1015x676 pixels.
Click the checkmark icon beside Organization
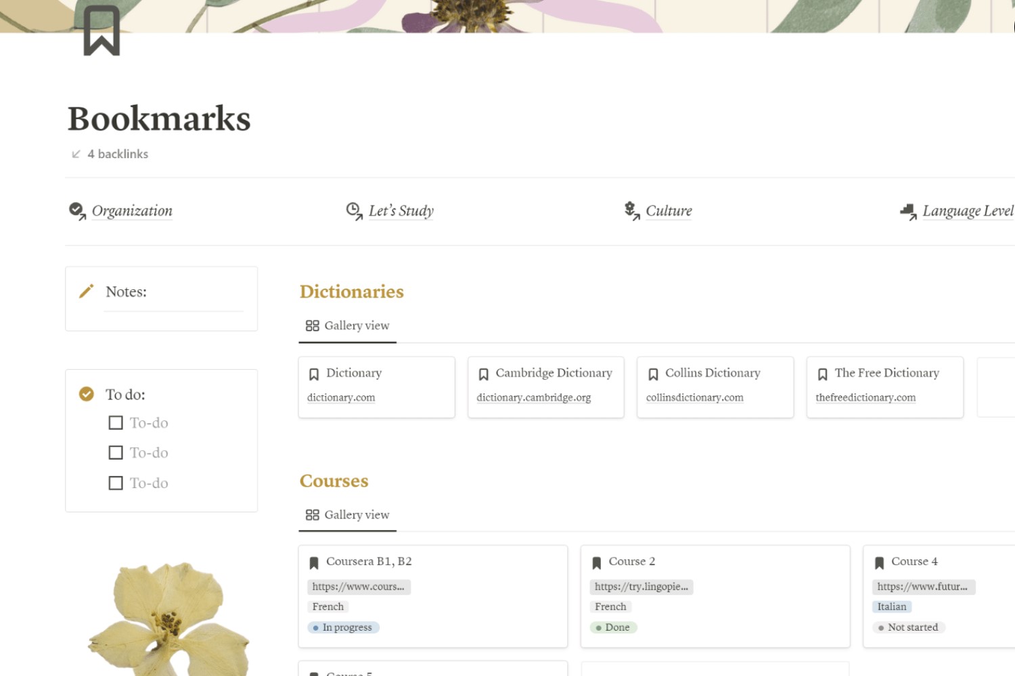[x=77, y=210]
